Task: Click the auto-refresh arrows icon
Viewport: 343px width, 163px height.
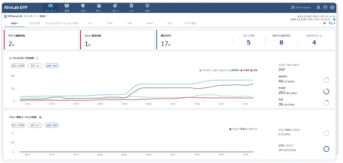Action: [x=330, y=23]
